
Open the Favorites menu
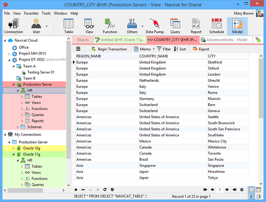(31, 13)
